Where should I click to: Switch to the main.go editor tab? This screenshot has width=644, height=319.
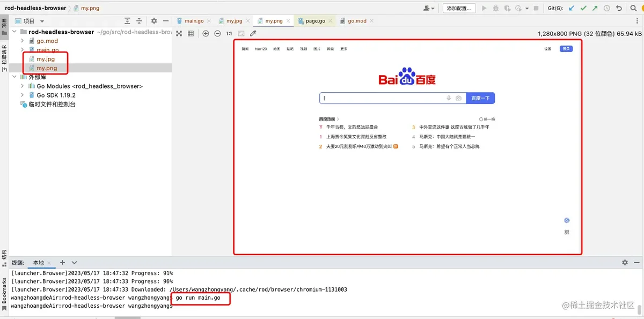click(194, 21)
